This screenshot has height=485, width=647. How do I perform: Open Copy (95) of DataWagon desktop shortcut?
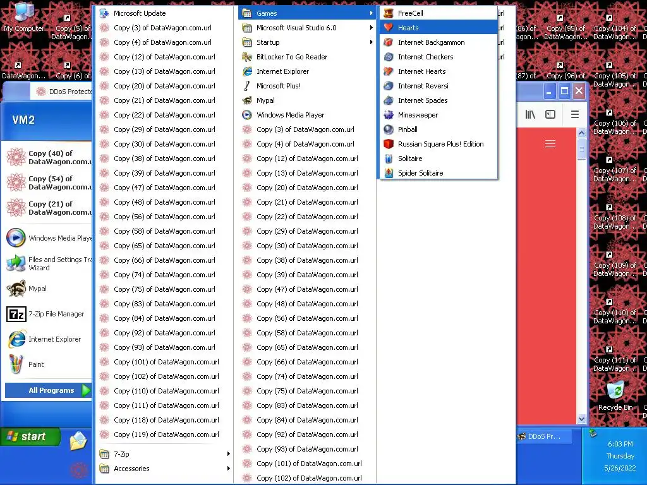[x=565, y=27]
